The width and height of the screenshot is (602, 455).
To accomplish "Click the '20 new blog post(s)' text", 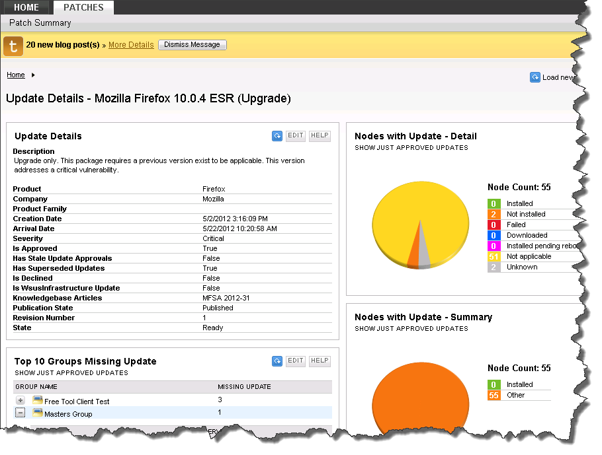I will (x=63, y=45).
